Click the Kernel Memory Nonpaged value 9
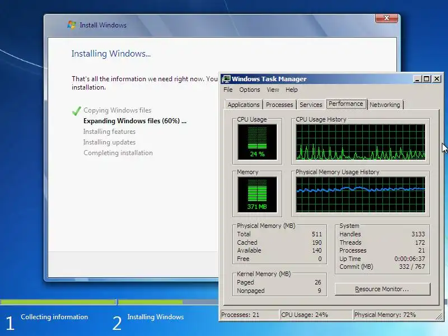The width and height of the screenshot is (448, 336). [319, 291]
